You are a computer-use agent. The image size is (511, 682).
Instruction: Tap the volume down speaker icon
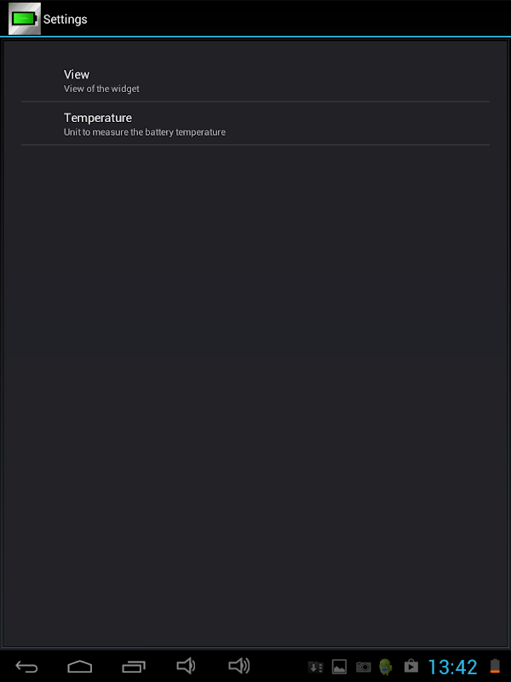pyautogui.click(x=186, y=666)
